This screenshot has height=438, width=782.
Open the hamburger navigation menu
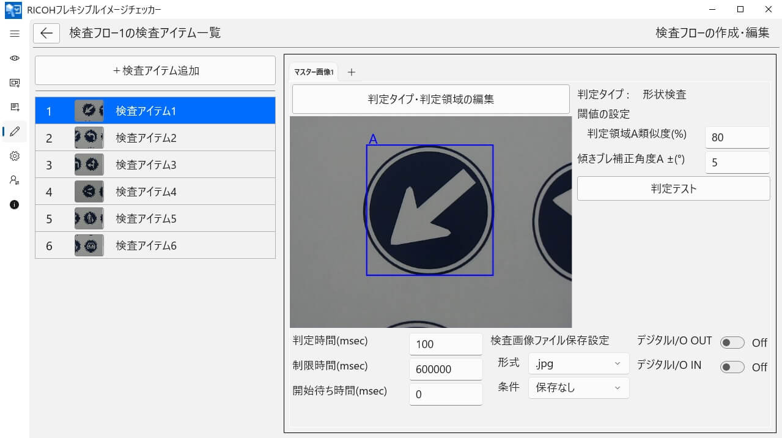tap(15, 34)
